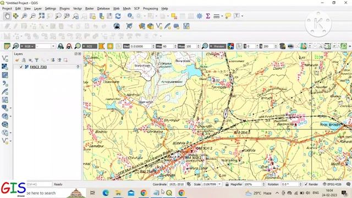The height and width of the screenshot is (198, 352).
Task: Select the Zoom In magnifier tool
Action: click(24, 16)
